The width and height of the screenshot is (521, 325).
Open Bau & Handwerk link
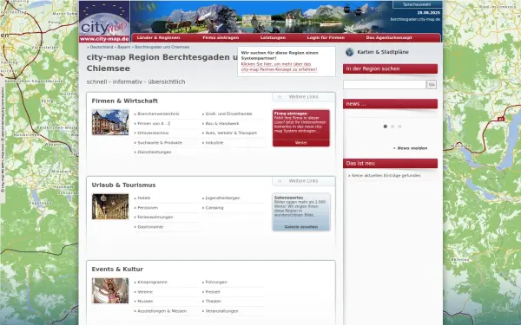222,123
